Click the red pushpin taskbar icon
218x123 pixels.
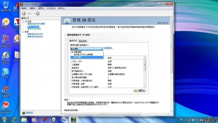(44, 120)
